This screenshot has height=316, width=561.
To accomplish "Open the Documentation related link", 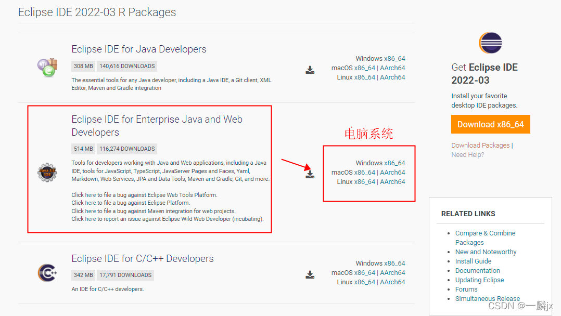I will 478,271.
